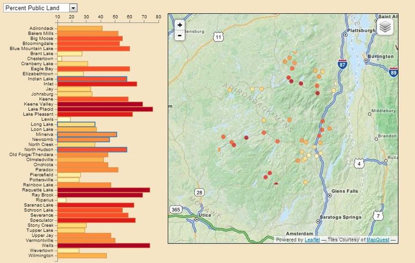This screenshot has width=415, height=263.
Task: Select the Adirondack bar
Action: pyautogui.click(x=80, y=28)
